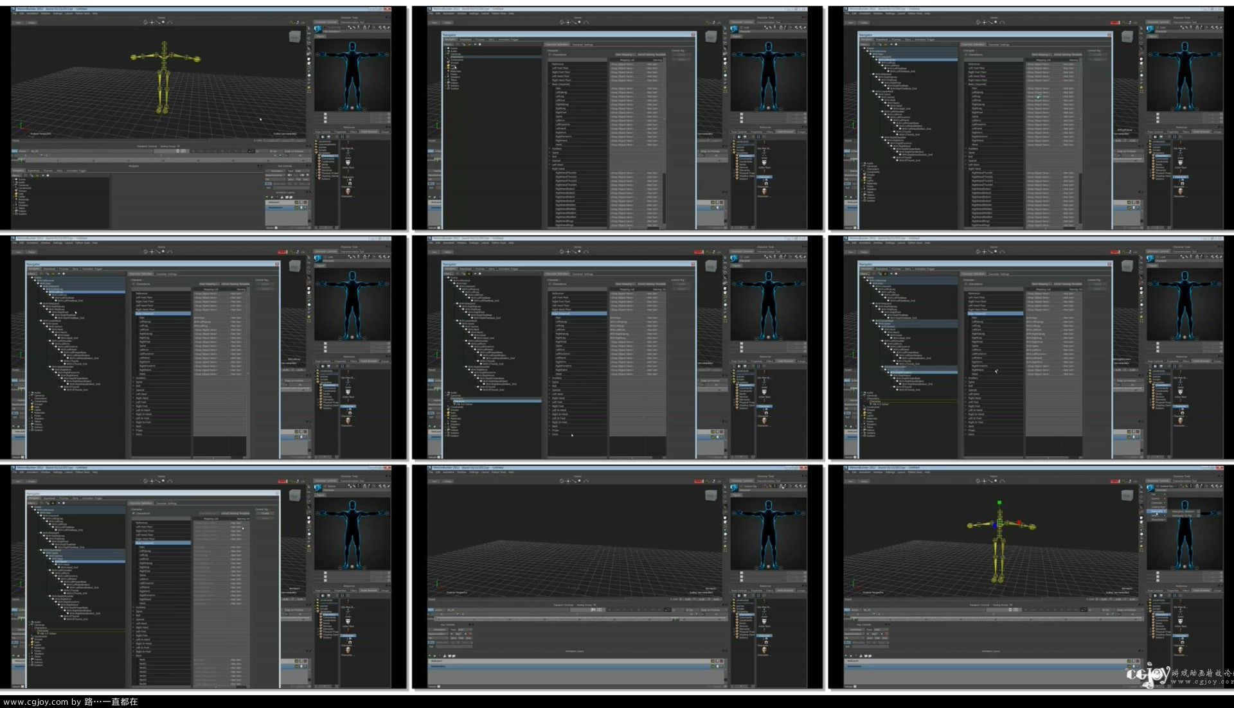Screen dimensions: 1234x708
Task: Tick the Characterize checkbox in the center frame's Navigator
Action: click(550, 284)
